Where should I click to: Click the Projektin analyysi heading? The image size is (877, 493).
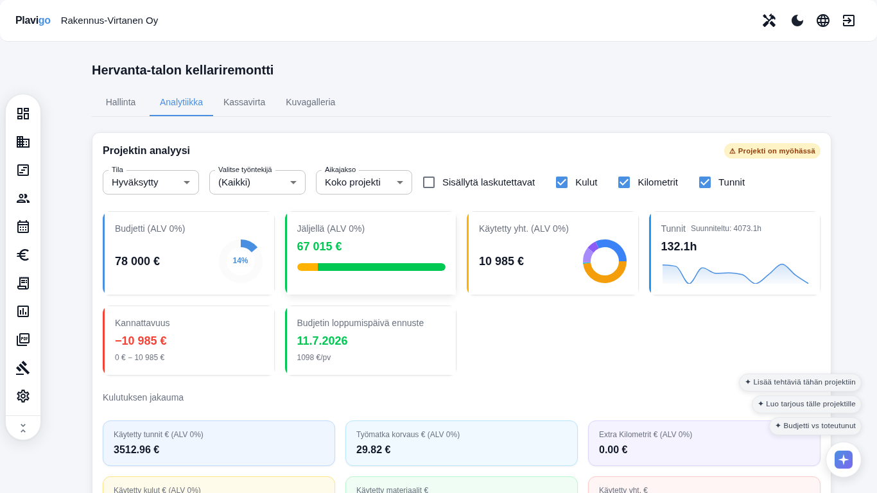[146, 151]
